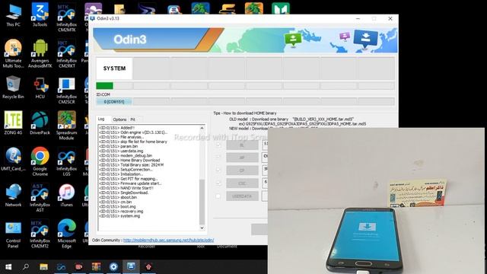Launch the HCU desktop shortcut
487x274 pixels.
pos(40,88)
